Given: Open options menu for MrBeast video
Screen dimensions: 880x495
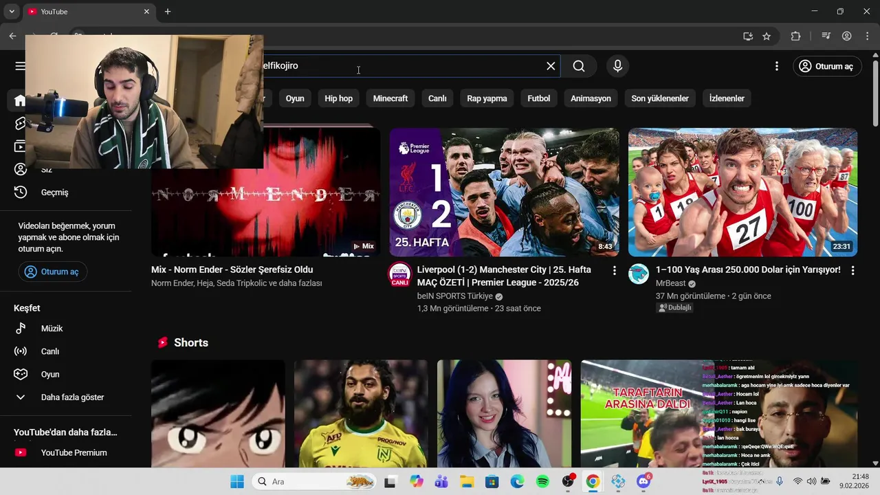Looking at the screenshot, I should click(x=852, y=271).
